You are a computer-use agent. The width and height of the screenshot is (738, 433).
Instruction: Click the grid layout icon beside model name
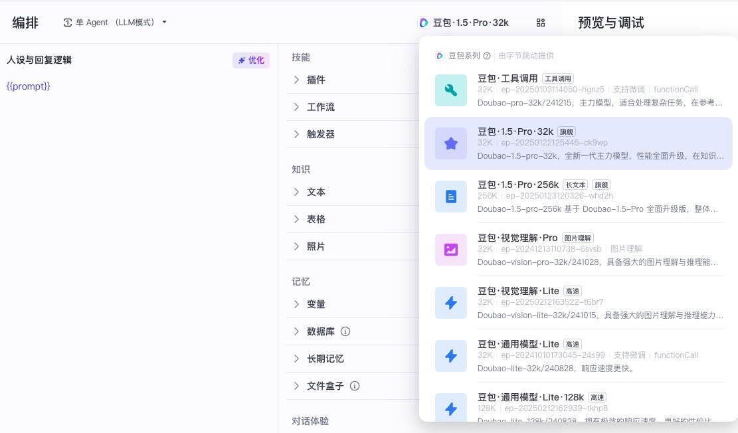coord(540,23)
